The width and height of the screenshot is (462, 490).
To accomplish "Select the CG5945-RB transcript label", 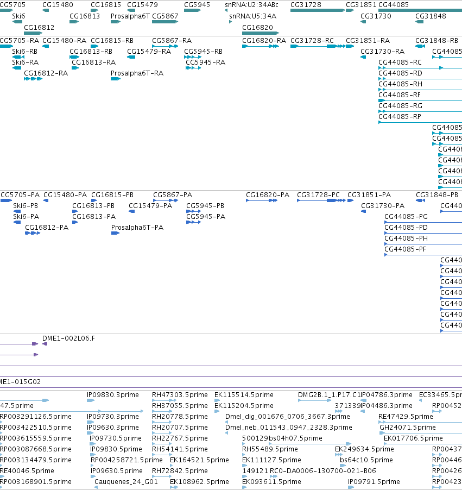I will pos(204,51).
